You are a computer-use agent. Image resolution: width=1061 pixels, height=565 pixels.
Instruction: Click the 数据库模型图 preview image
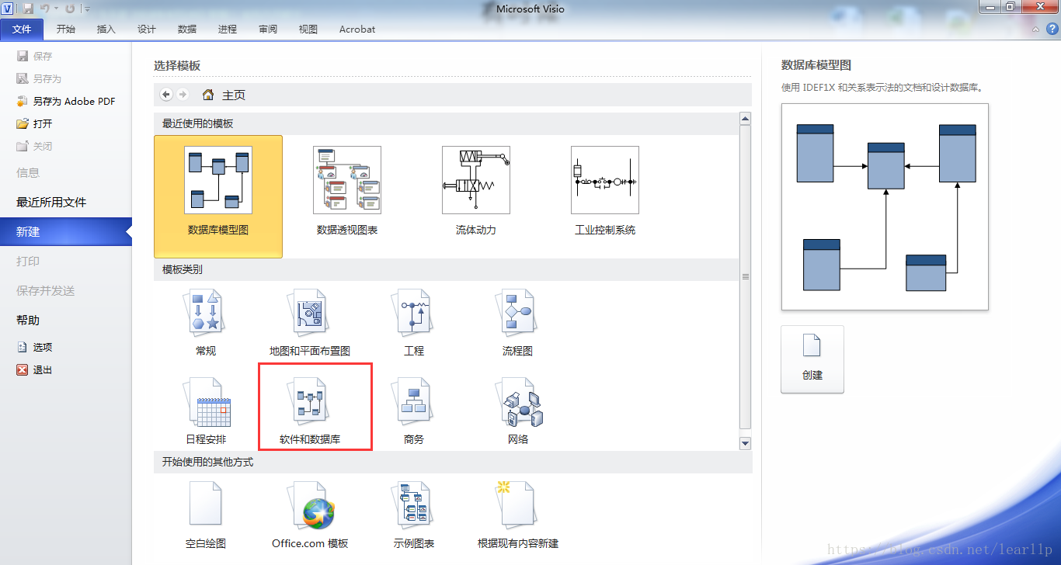885,206
